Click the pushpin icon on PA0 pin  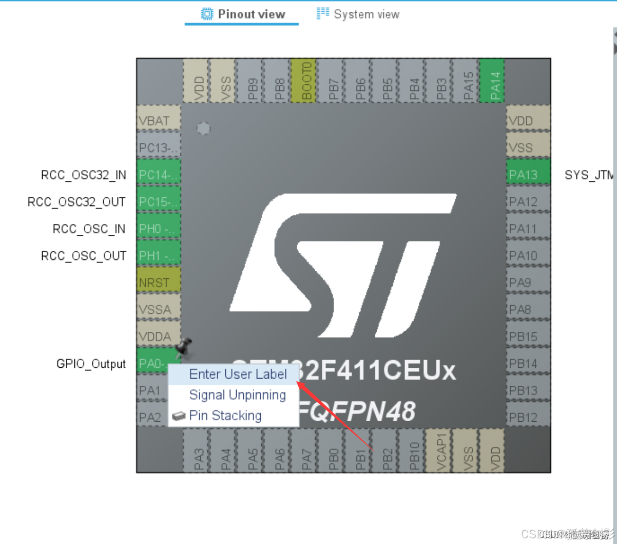[183, 348]
